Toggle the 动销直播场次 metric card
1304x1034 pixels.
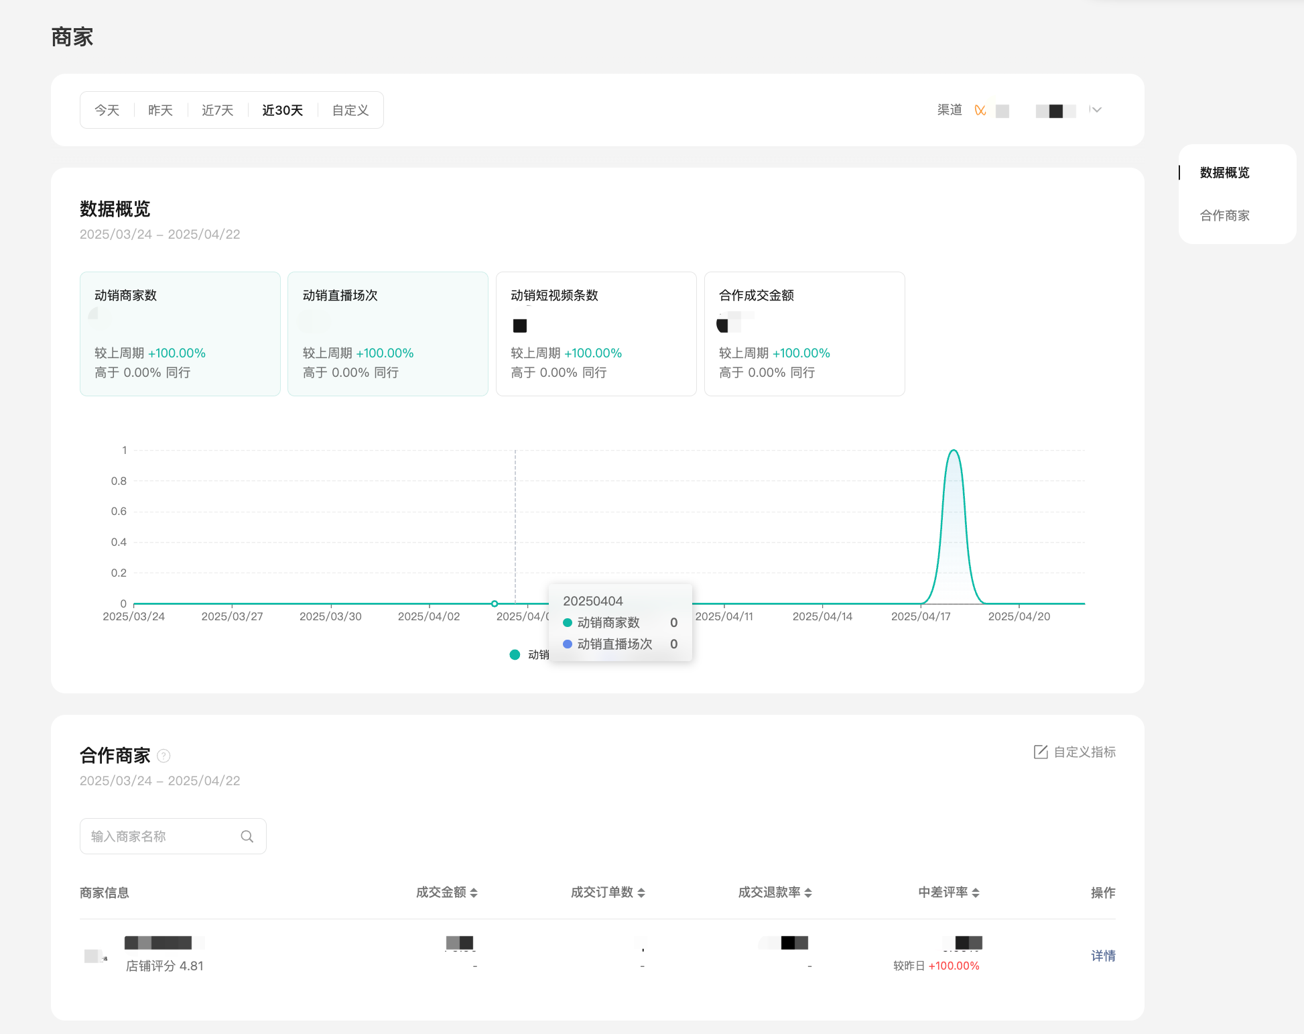pos(387,333)
